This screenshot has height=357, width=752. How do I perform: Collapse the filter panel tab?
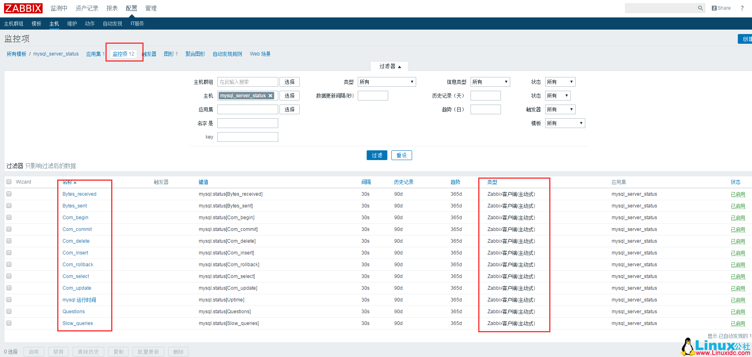pos(389,66)
